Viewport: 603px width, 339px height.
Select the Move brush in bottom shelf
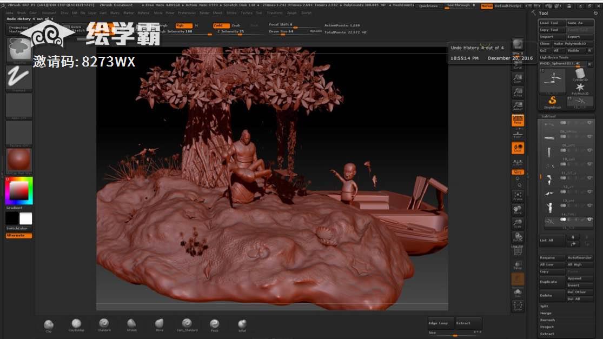[x=159, y=325]
